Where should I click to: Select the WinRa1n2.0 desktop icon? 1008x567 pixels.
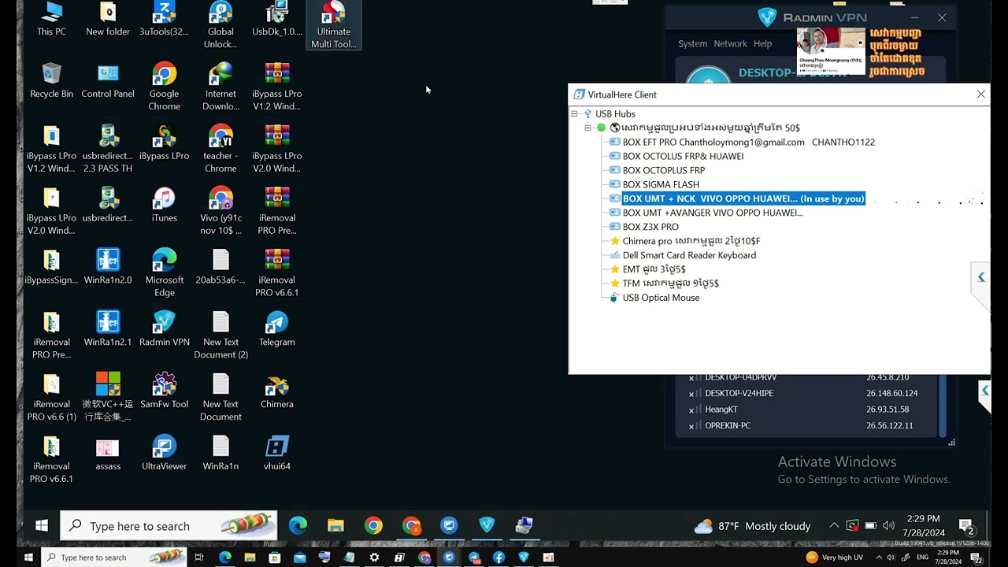[x=108, y=267]
